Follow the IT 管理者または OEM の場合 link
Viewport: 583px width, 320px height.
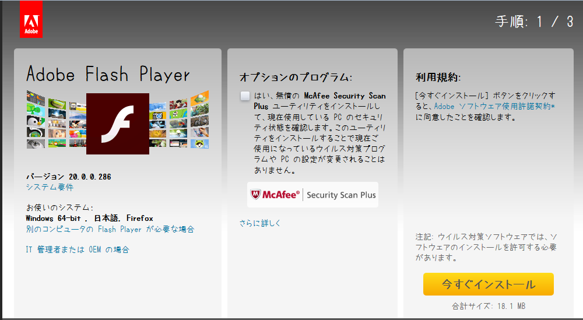[78, 249]
